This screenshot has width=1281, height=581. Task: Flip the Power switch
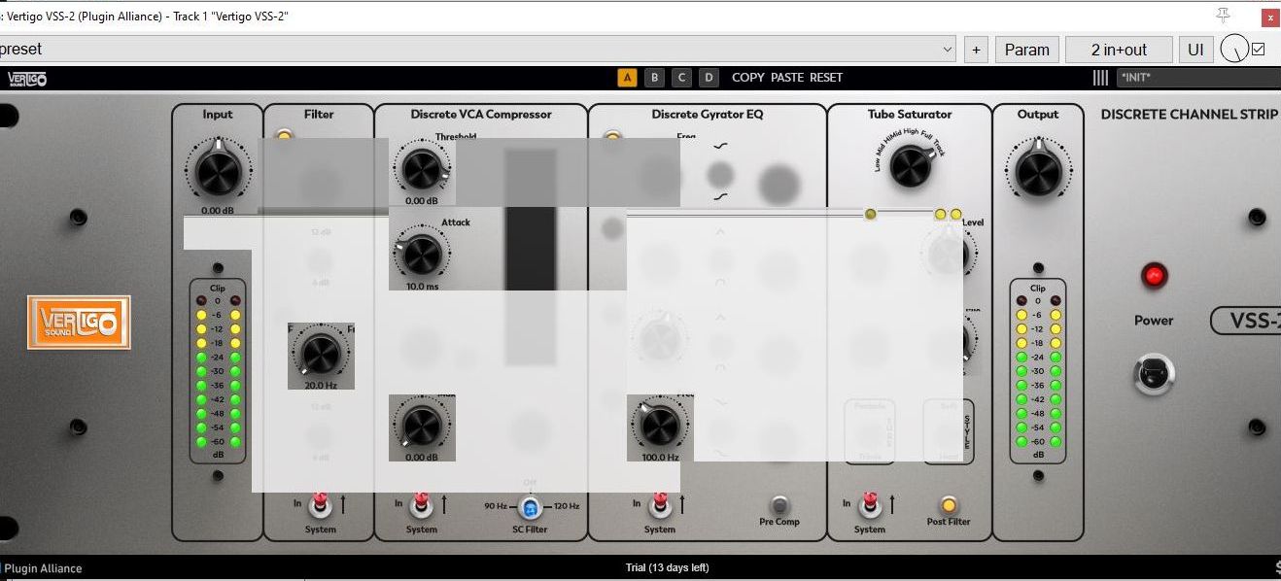tap(1154, 374)
